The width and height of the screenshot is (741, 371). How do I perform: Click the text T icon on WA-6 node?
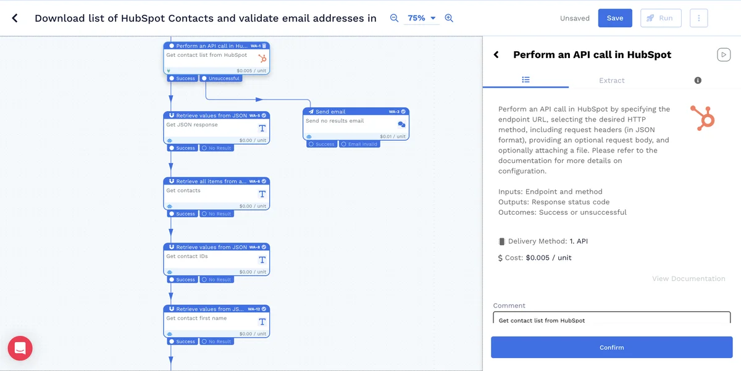coord(262,194)
